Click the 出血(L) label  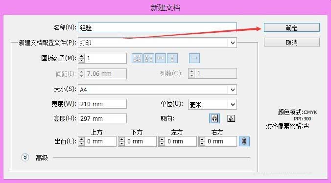click(x=65, y=141)
